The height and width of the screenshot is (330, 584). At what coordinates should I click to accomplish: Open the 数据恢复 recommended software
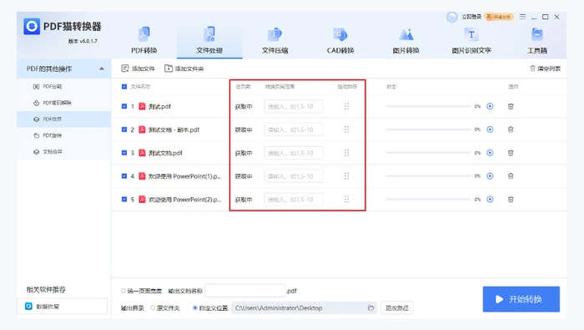pos(63,307)
